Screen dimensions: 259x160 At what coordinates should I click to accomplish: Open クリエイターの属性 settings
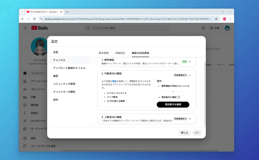click(70, 92)
